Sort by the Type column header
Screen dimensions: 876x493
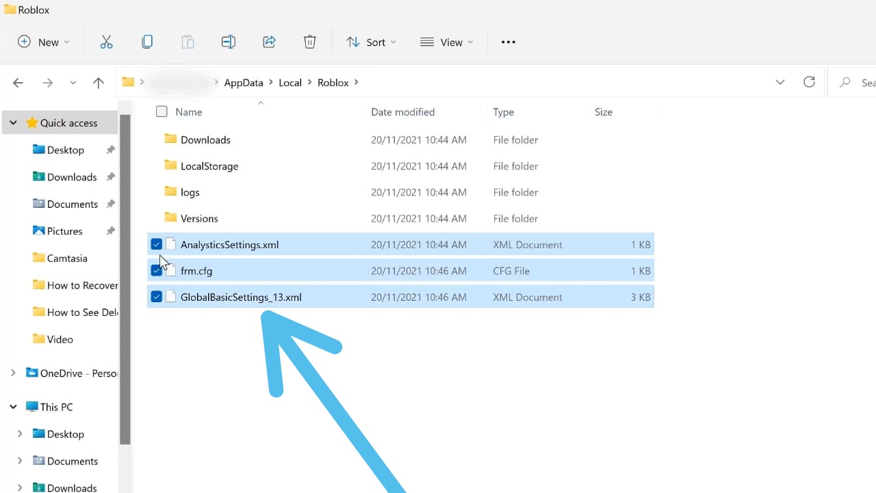point(504,112)
